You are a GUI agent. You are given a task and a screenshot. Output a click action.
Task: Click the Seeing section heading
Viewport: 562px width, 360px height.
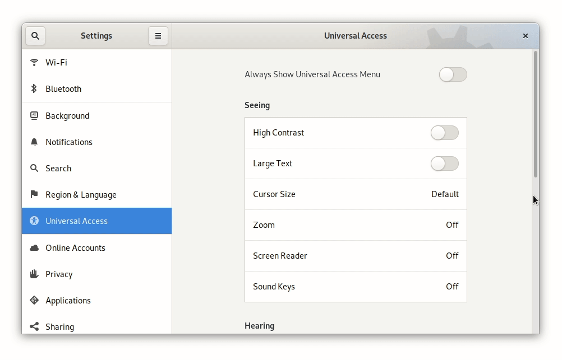click(257, 105)
